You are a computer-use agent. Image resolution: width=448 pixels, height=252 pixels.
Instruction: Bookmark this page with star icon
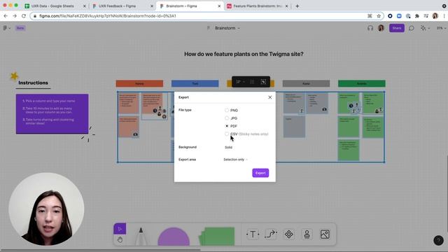click(379, 16)
